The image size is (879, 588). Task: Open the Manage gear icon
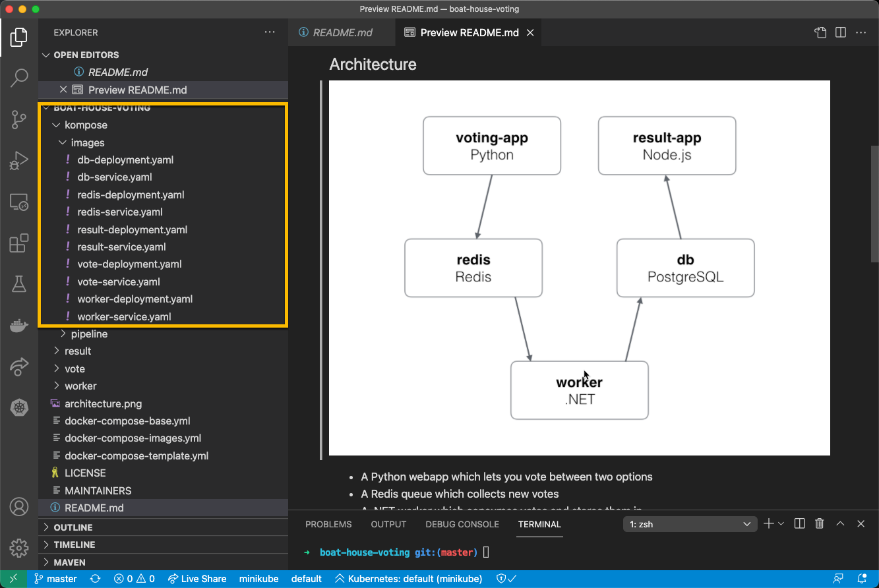(x=18, y=548)
